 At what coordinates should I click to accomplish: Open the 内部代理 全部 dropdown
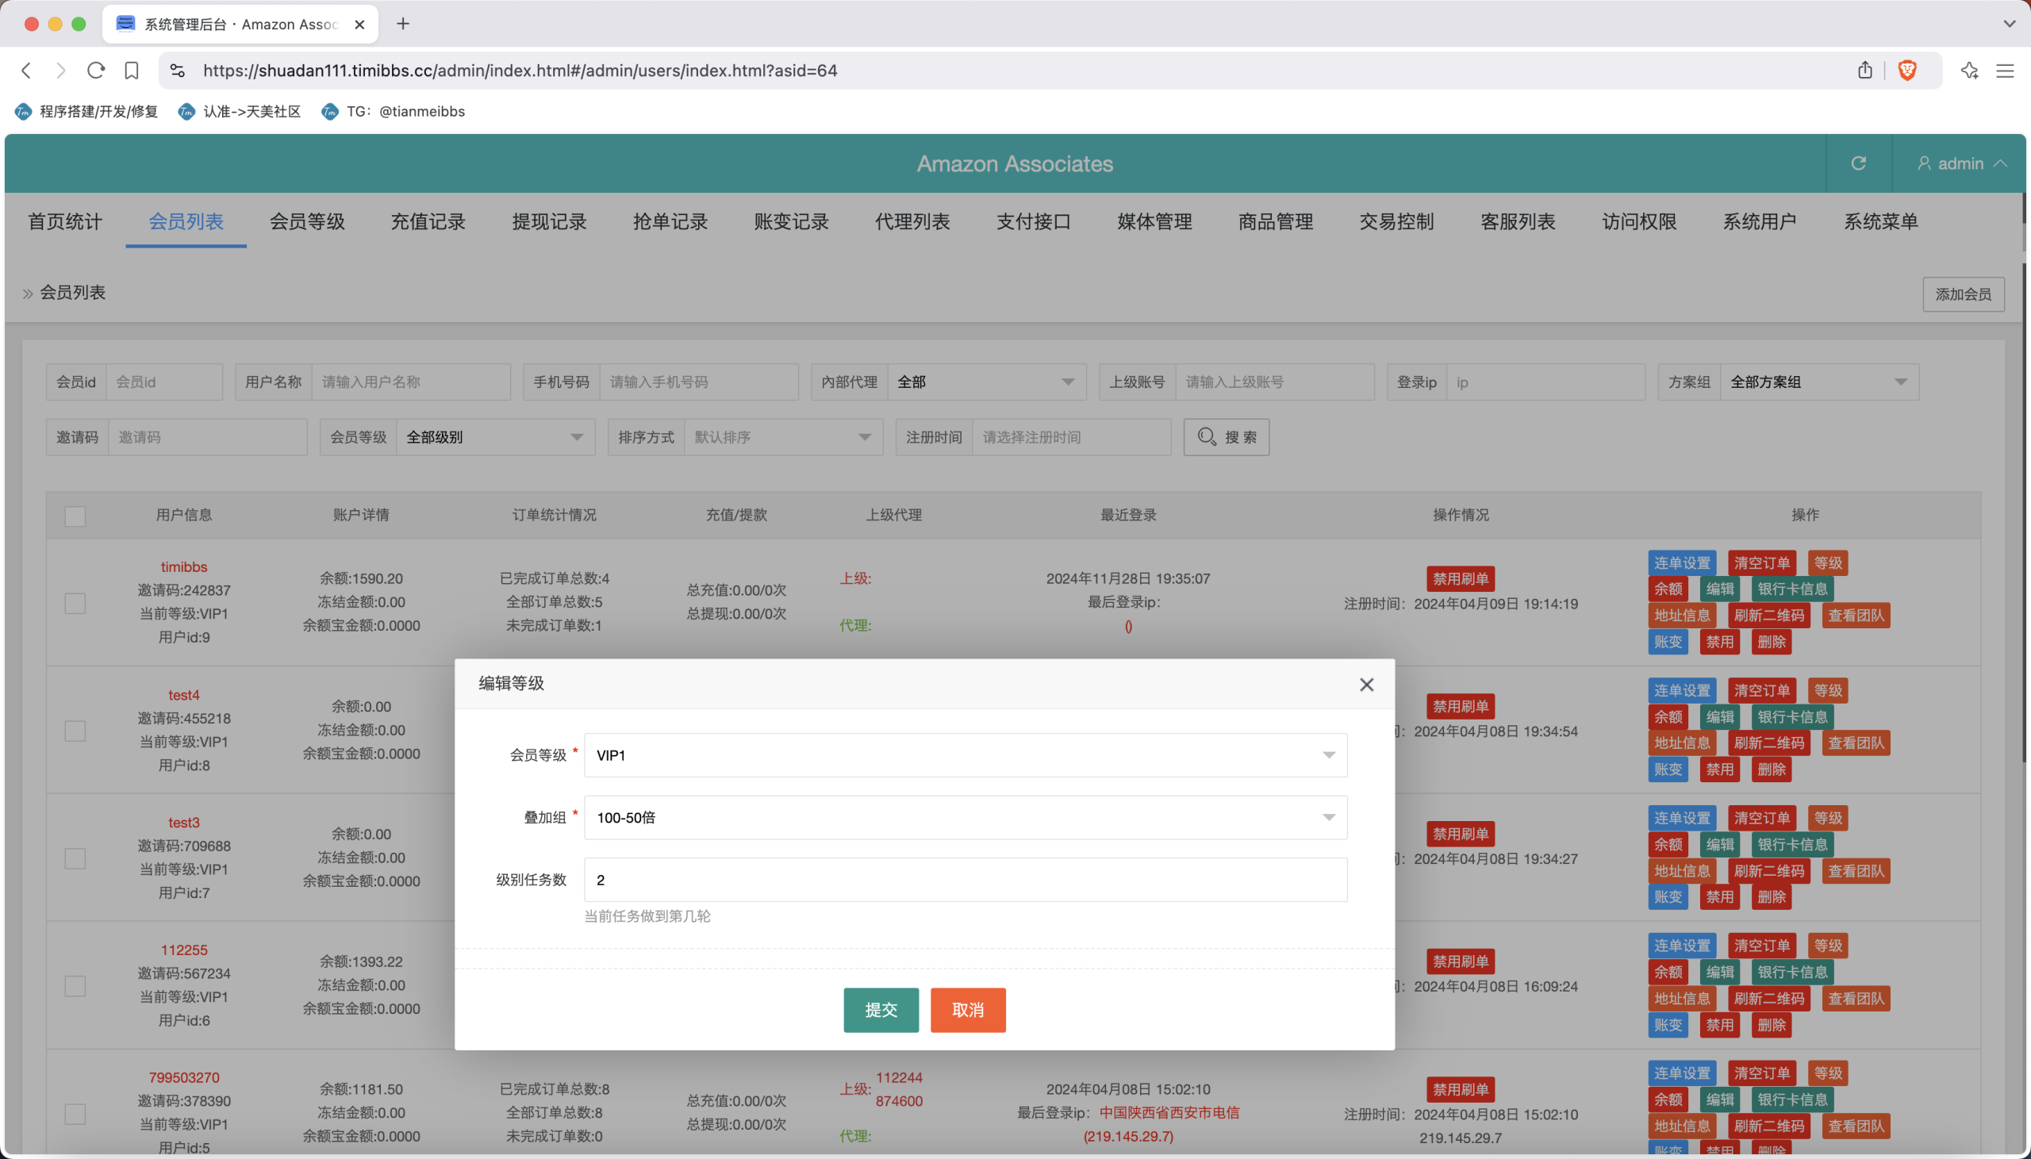(x=986, y=382)
